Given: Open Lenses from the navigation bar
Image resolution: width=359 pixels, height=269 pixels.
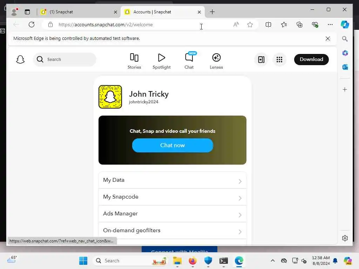Looking at the screenshot, I should pos(216,61).
